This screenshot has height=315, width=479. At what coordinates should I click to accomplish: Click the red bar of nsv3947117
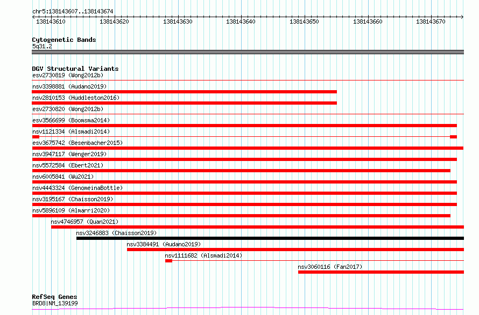244,159
